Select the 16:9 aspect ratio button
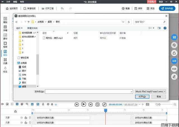The width and height of the screenshot is (179, 127). pyautogui.click(x=174, y=60)
